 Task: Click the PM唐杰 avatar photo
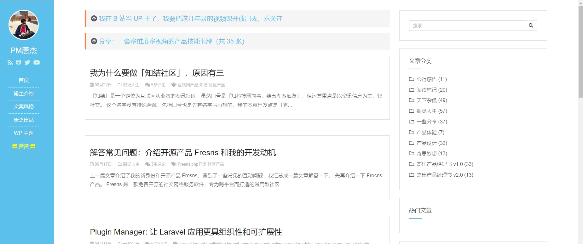(x=24, y=25)
